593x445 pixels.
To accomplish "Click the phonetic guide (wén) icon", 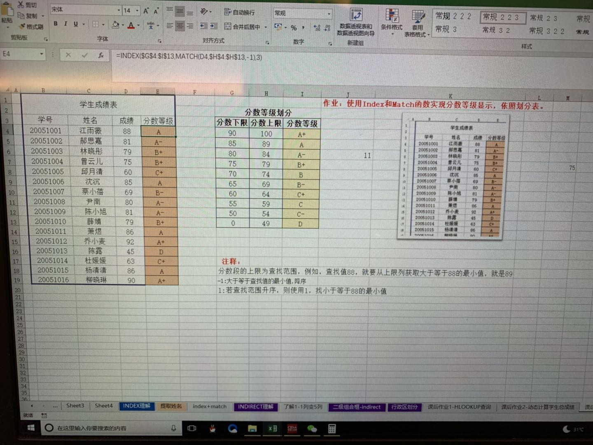I will (x=151, y=26).
